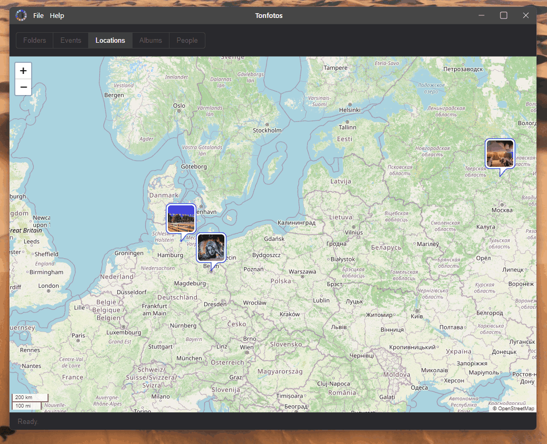Viewport: 547px width, 444px height.
Task: Maximize the Tonfotos window
Action: 503,15
